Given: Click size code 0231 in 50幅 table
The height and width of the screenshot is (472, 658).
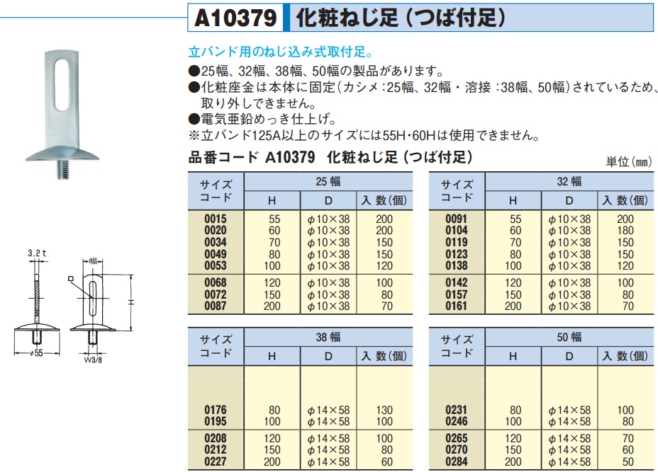Looking at the screenshot, I should point(456,410).
